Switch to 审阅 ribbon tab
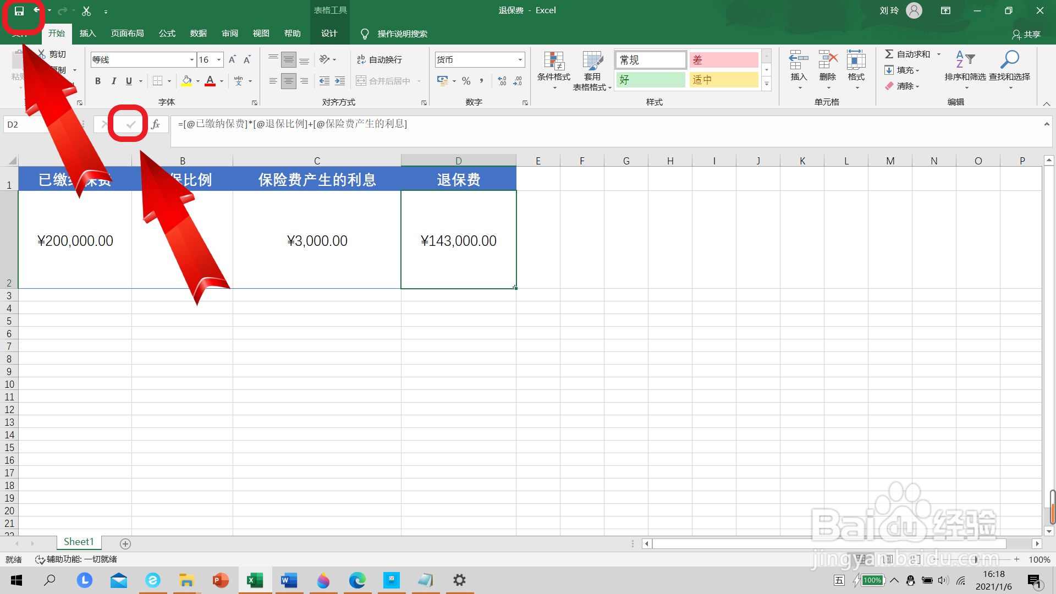The width and height of the screenshot is (1056, 594). (x=230, y=34)
